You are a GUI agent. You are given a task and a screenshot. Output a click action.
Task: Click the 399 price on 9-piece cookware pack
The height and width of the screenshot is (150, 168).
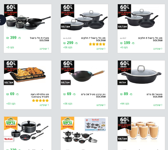[x=13, y=38]
